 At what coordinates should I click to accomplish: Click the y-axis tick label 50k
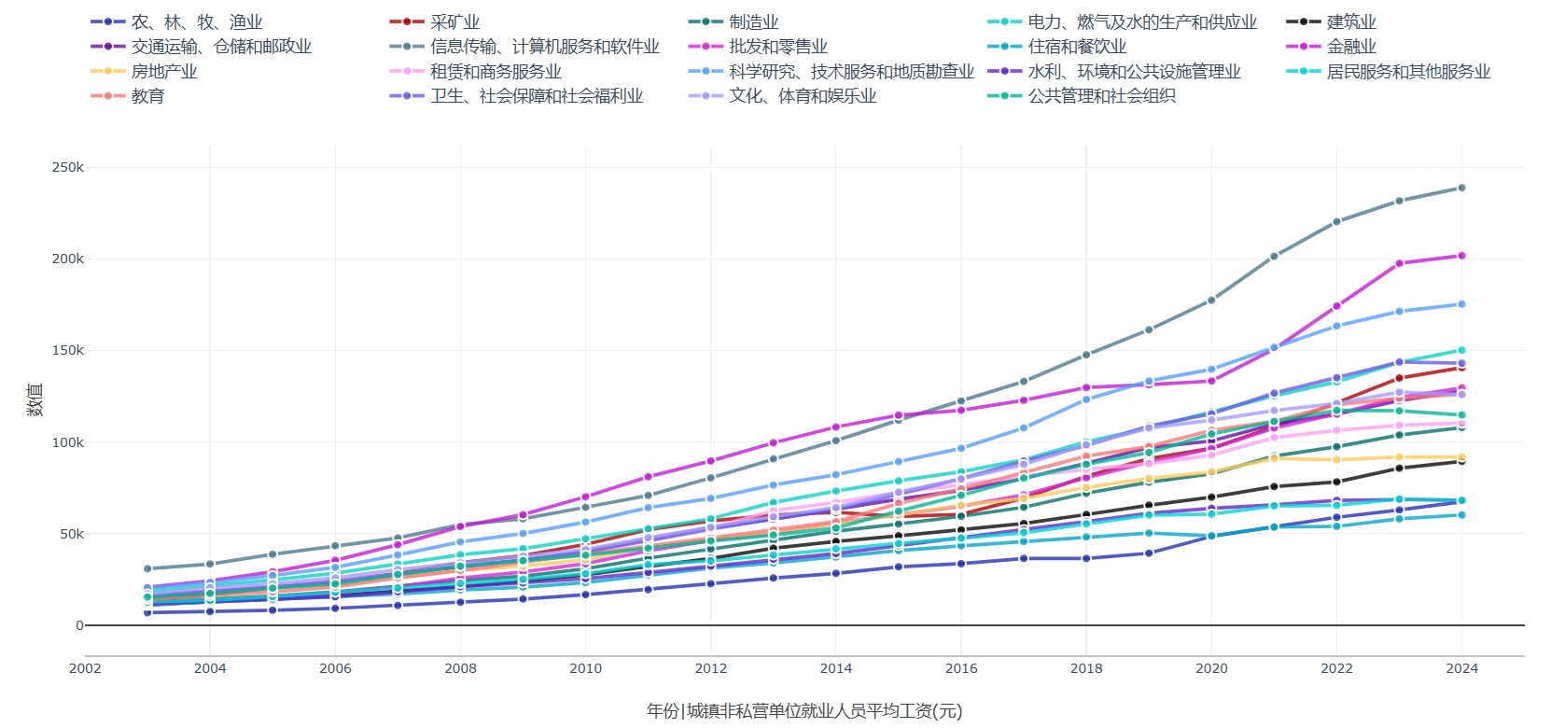click(x=72, y=534)
